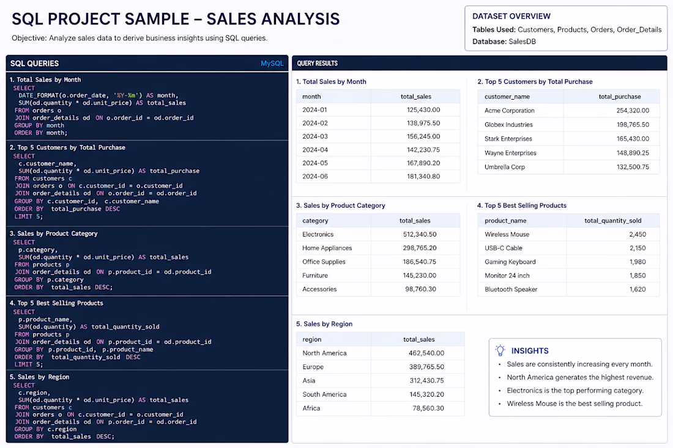Click the 138,975.50 value for 2024-02

click(423, 123)
